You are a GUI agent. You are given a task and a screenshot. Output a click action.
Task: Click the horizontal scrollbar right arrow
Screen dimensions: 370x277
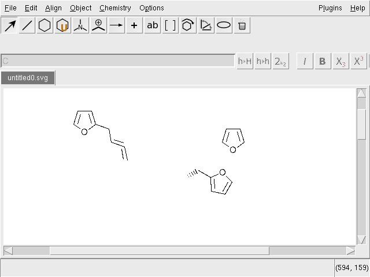pyautogui.click(x=351, y=250)
